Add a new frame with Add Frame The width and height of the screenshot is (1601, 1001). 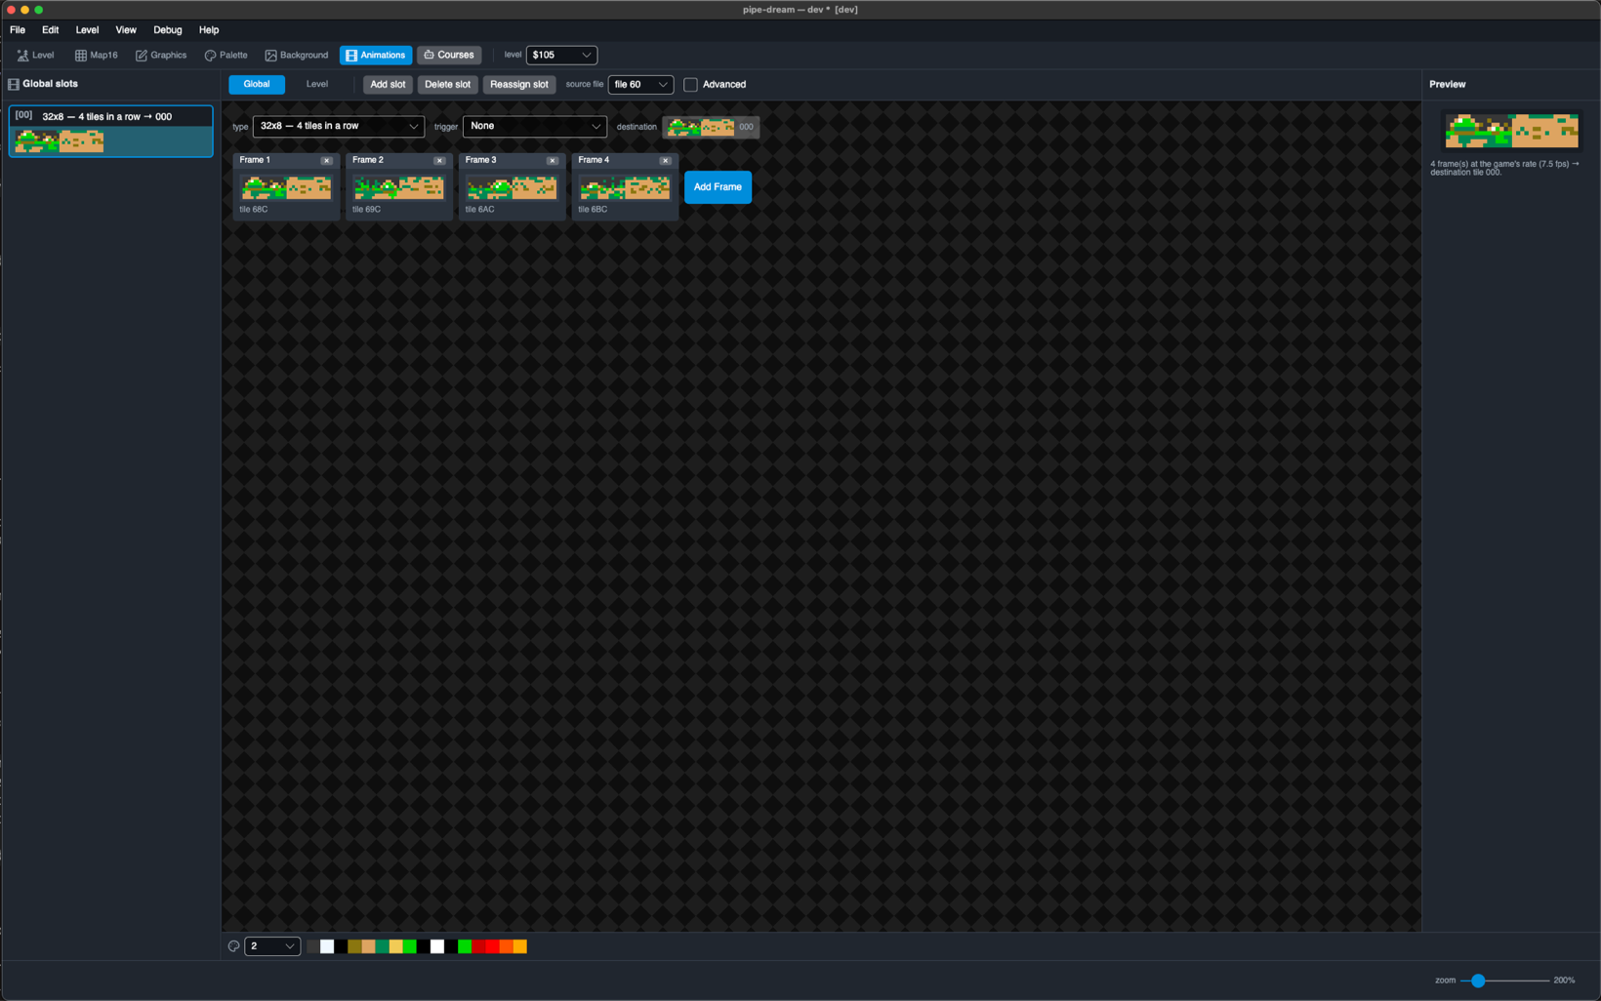718,187
